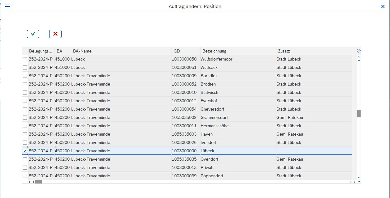Image resolution: width=390 pixels, height=198 pixels.
Task: Click the cell Gneversdorf
Action: pos(238,109)
